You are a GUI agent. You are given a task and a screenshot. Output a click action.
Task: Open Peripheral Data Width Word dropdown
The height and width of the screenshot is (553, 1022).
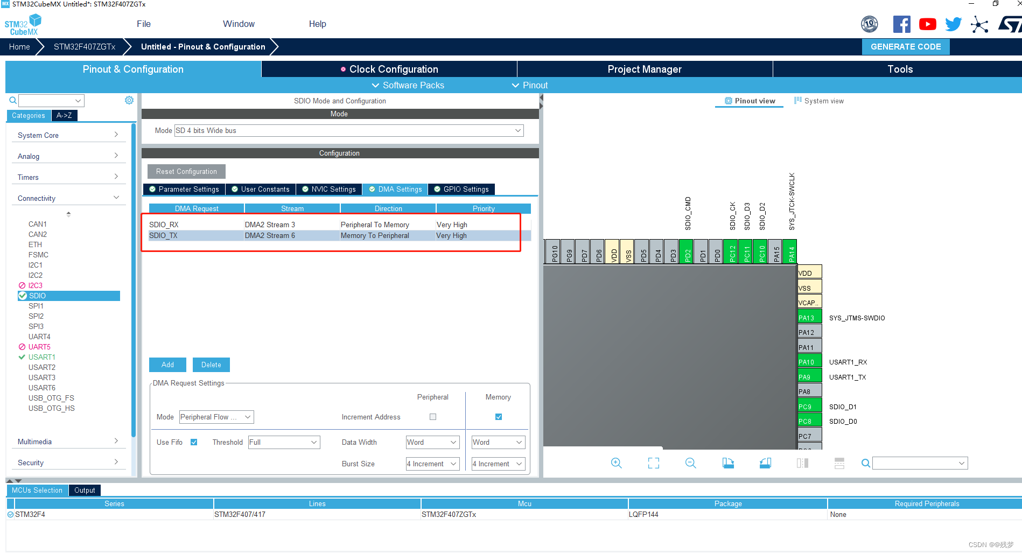coord(432,442)
